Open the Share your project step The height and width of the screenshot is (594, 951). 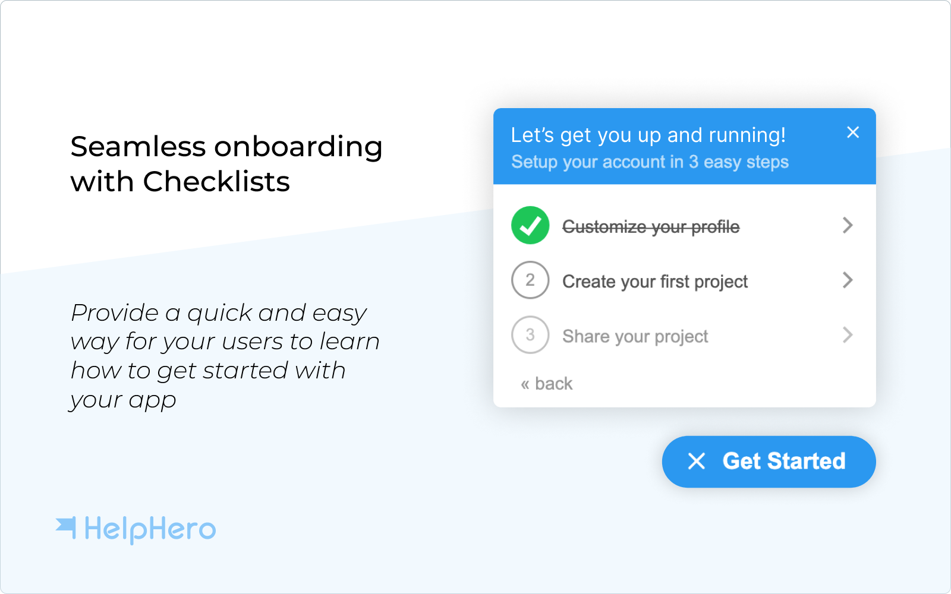pyautogui.click(x=635, y=337)
